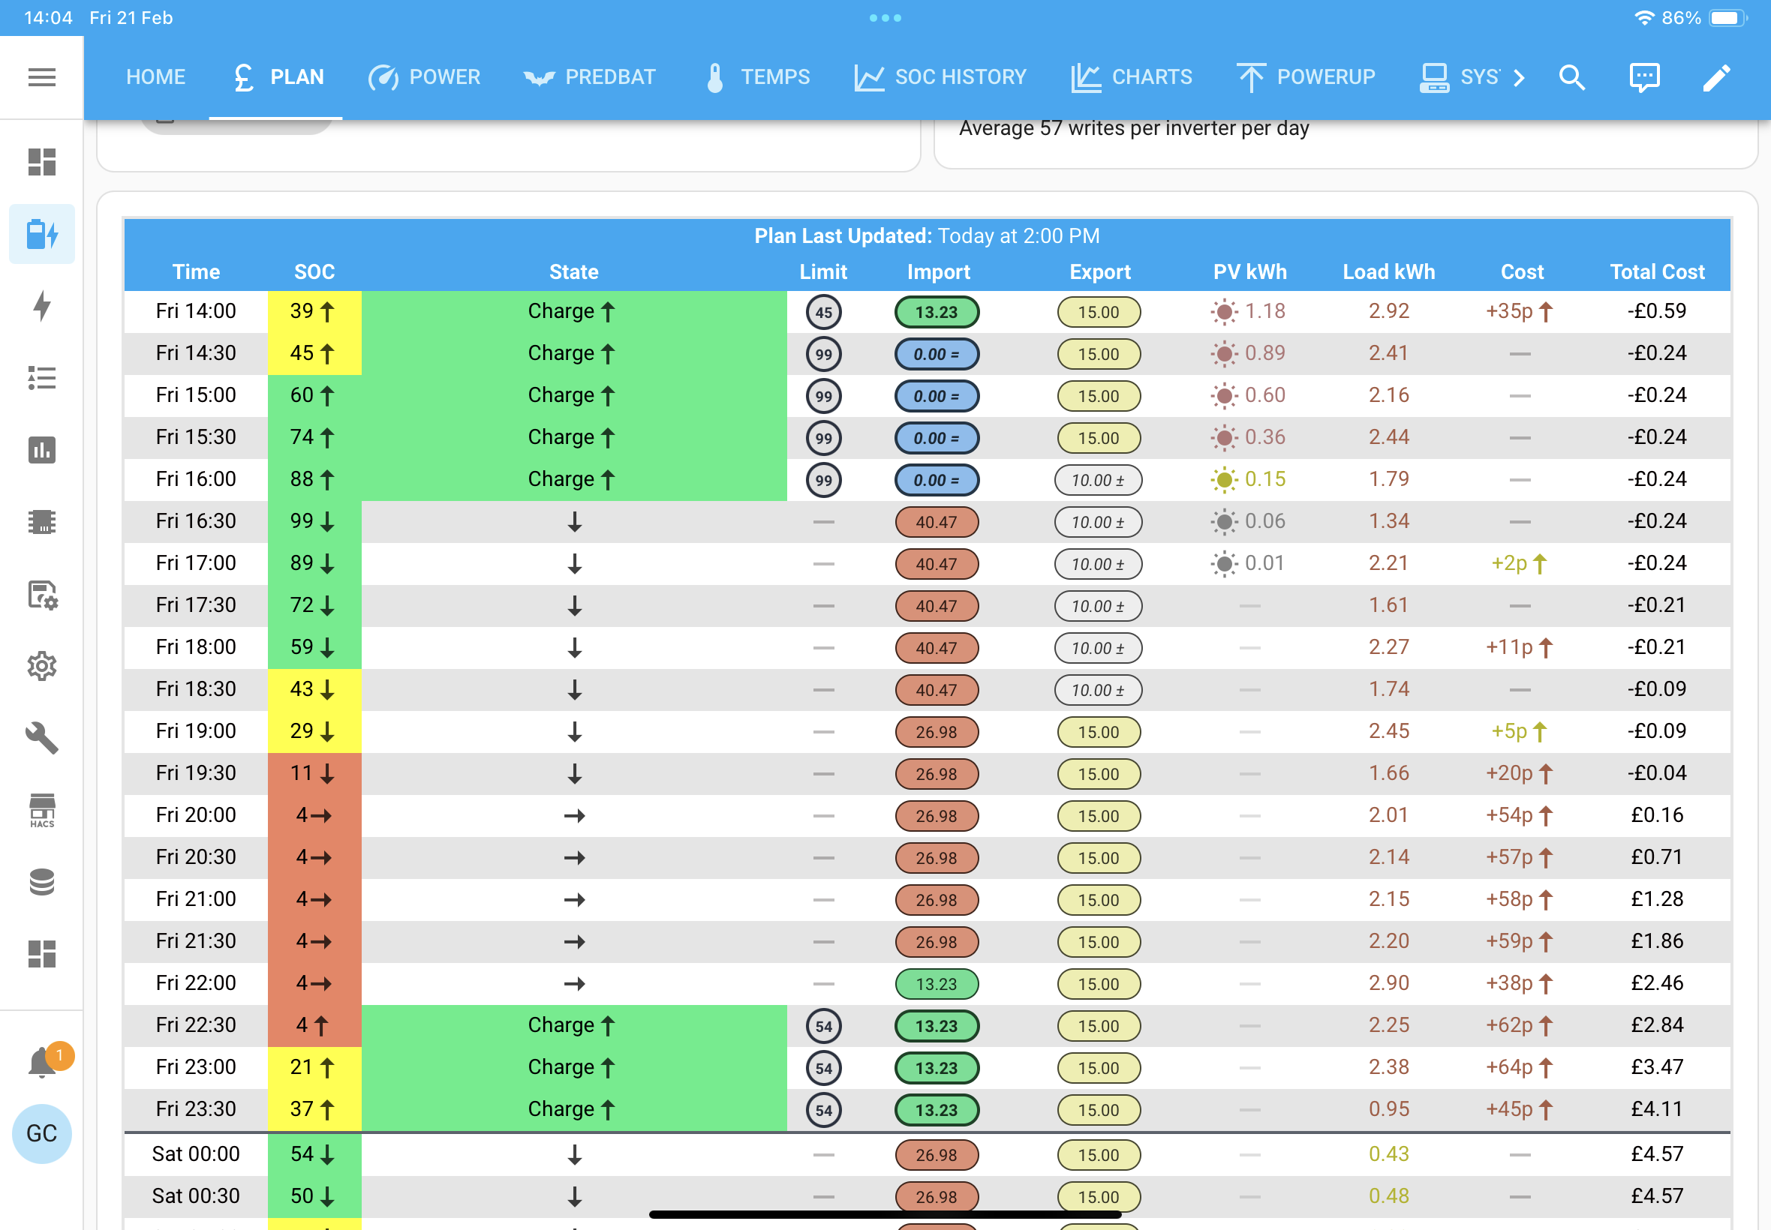Select the POWERUP tab
This screenshot has height=1230, width=1771.
(1306, 77)
